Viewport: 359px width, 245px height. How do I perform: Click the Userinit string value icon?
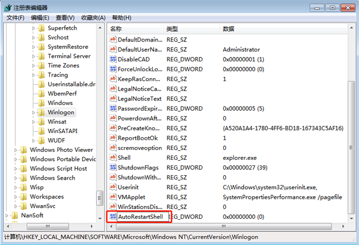[x=113, y=187]
